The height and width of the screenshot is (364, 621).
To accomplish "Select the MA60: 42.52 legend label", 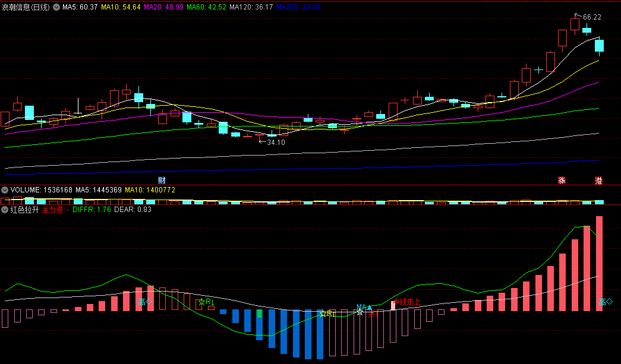I will tap(206, 7).
